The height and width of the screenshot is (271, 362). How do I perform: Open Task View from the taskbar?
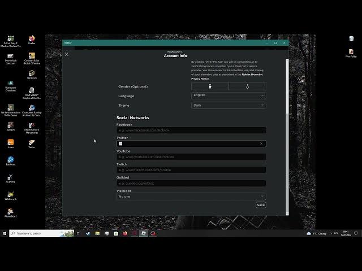pyautogui.click(x=79, y=233)
